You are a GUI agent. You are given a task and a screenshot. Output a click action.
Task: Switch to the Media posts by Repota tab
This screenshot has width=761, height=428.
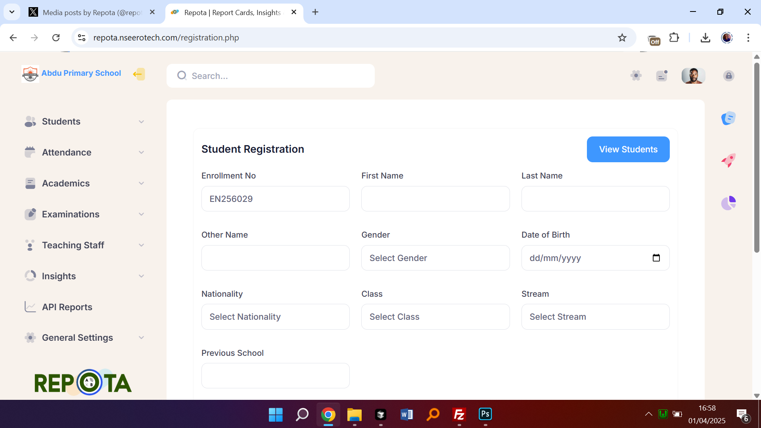tap(92, 12)
